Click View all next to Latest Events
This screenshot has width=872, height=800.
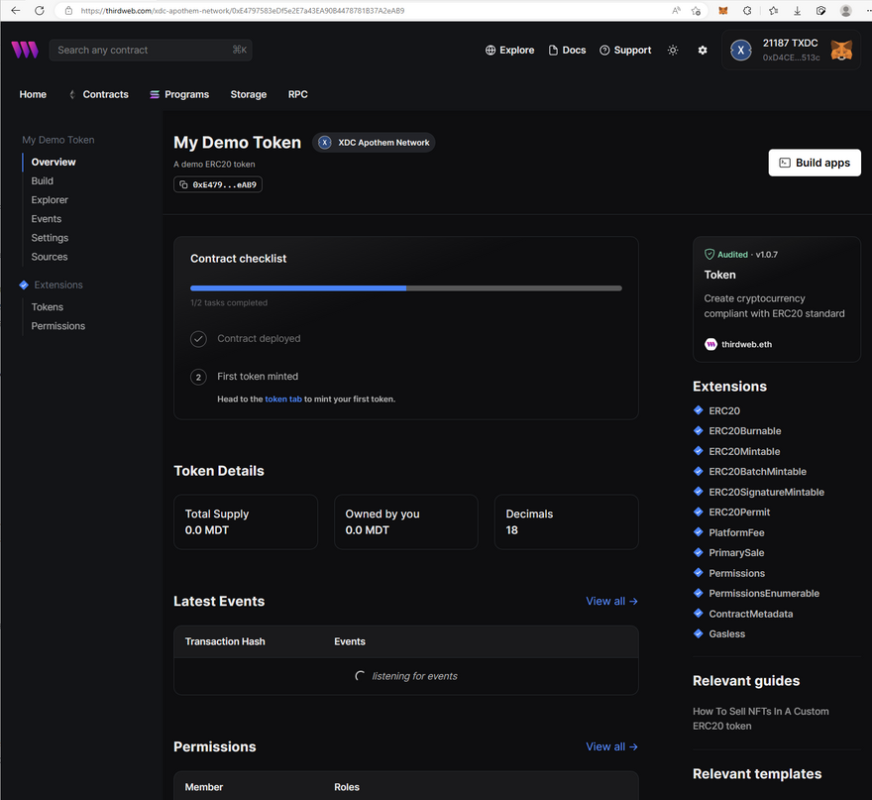[611, 601]
